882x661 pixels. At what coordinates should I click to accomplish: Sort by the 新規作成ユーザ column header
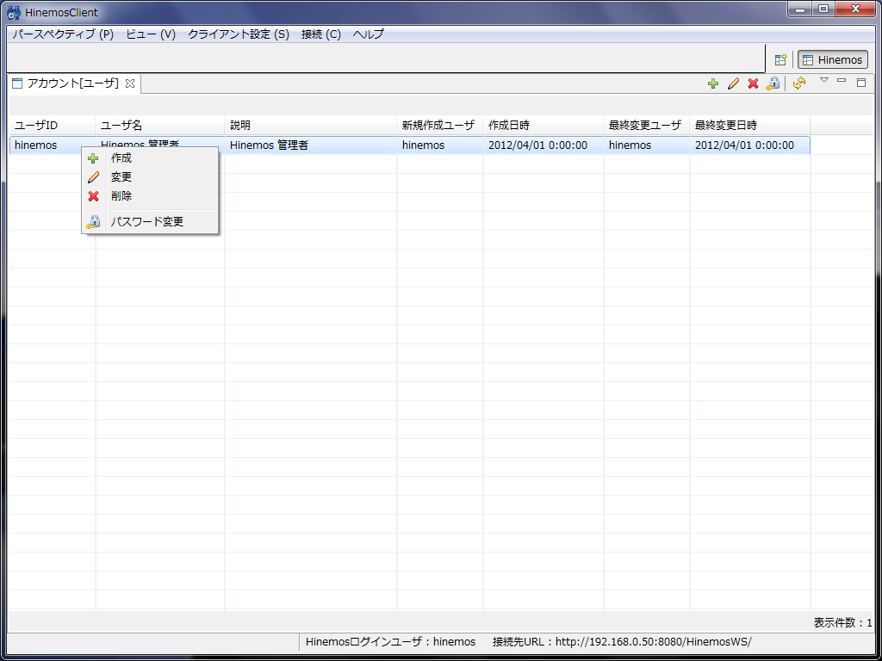pos(440,125)
